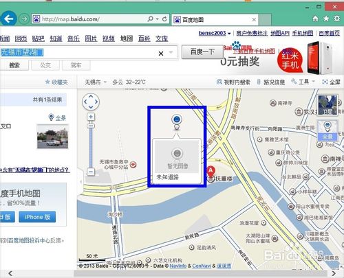Toggle the satellite view thumbnail

327,105
